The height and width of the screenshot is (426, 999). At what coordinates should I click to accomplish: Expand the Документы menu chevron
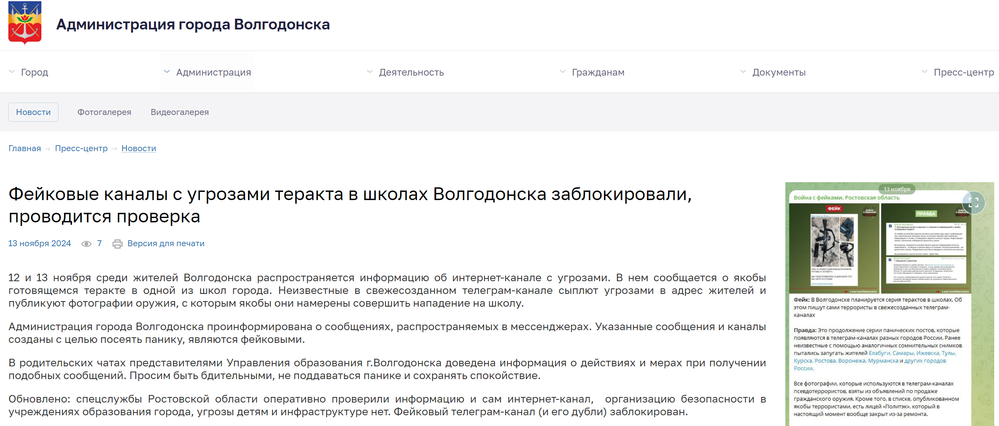[743, 72]
